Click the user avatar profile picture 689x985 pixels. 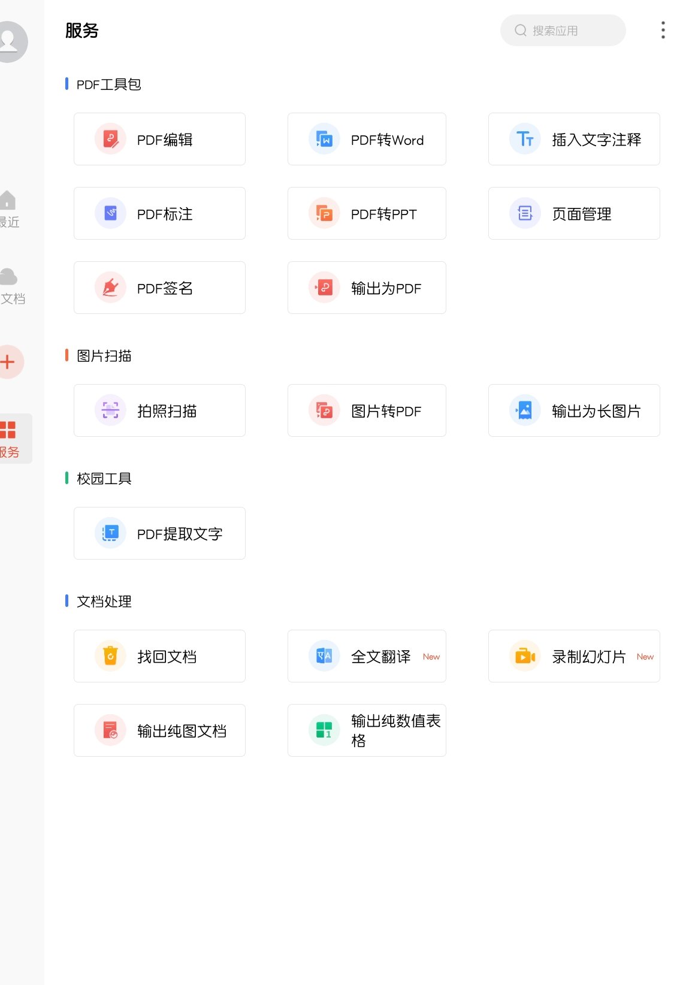click(10, 41)
